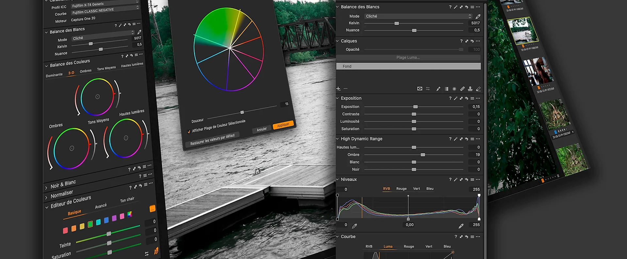Select the Fond layer row

(x=408, y=66)
